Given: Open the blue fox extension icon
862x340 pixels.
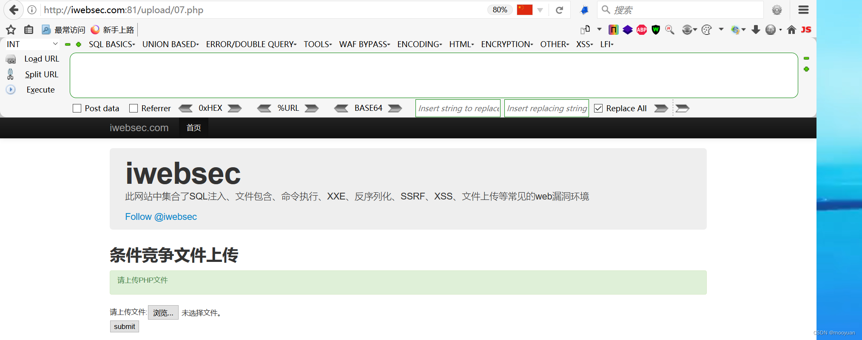Looking at the screenshot, I should (x=585, y=10).
